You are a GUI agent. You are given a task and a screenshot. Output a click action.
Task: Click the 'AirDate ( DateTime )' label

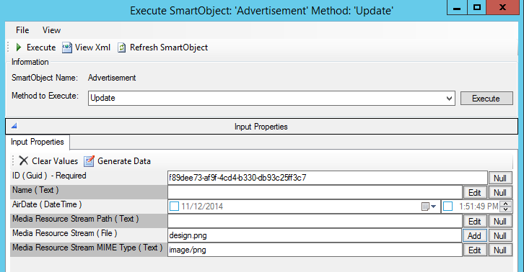(47, 204)
